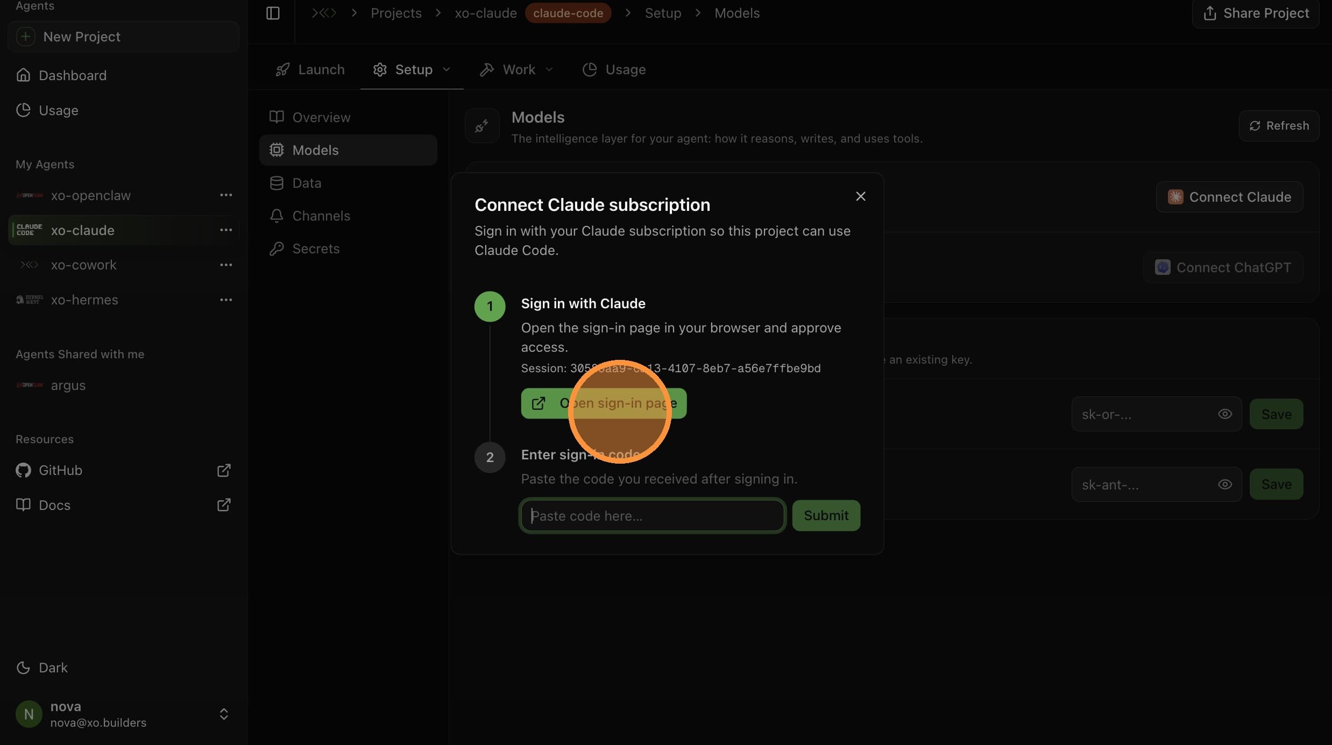This screenshot has width=1332, height=745.
Task: Open more options for xo-cowork
Action: click(226, 265)
